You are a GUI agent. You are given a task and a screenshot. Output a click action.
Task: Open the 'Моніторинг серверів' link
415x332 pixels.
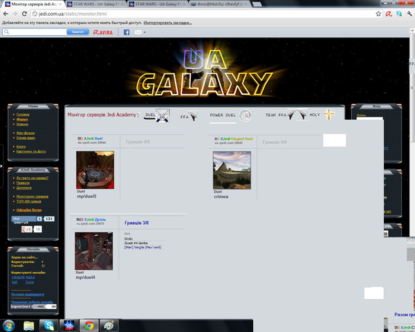[x=33, y=196]
